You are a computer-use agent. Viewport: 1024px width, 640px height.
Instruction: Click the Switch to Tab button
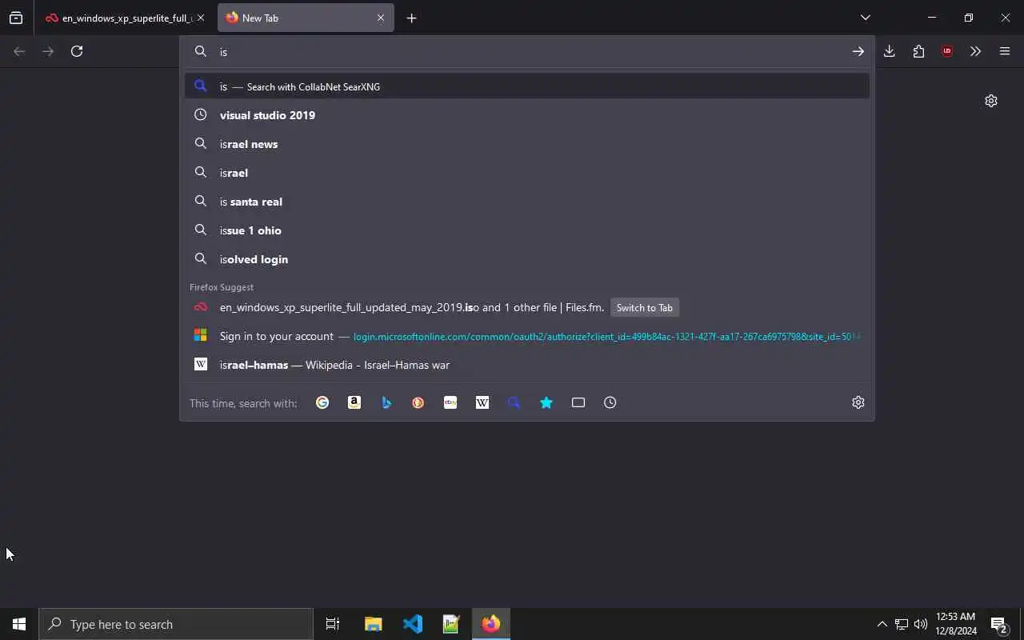(644, 307)
